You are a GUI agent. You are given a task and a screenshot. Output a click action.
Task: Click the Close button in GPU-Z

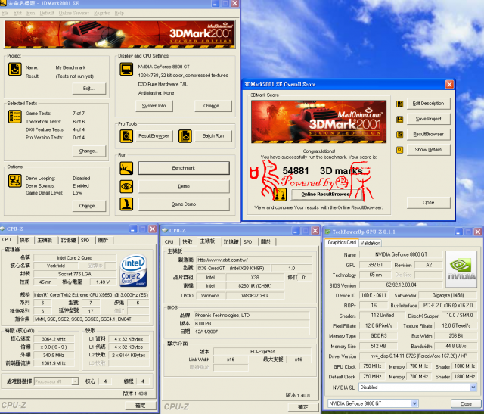(466, 404)
